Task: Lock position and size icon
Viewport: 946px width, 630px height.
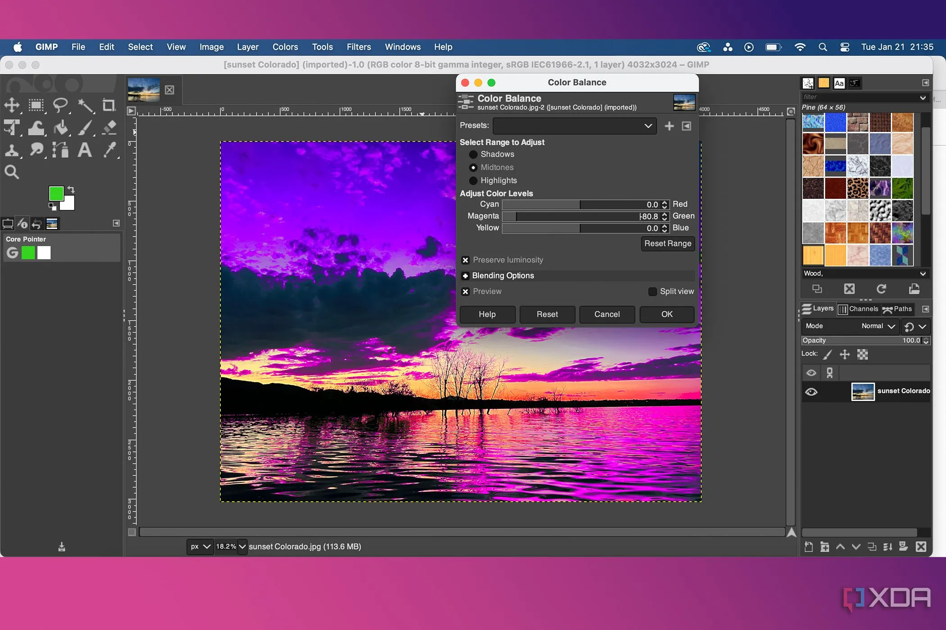Action: tap(845, 355)
